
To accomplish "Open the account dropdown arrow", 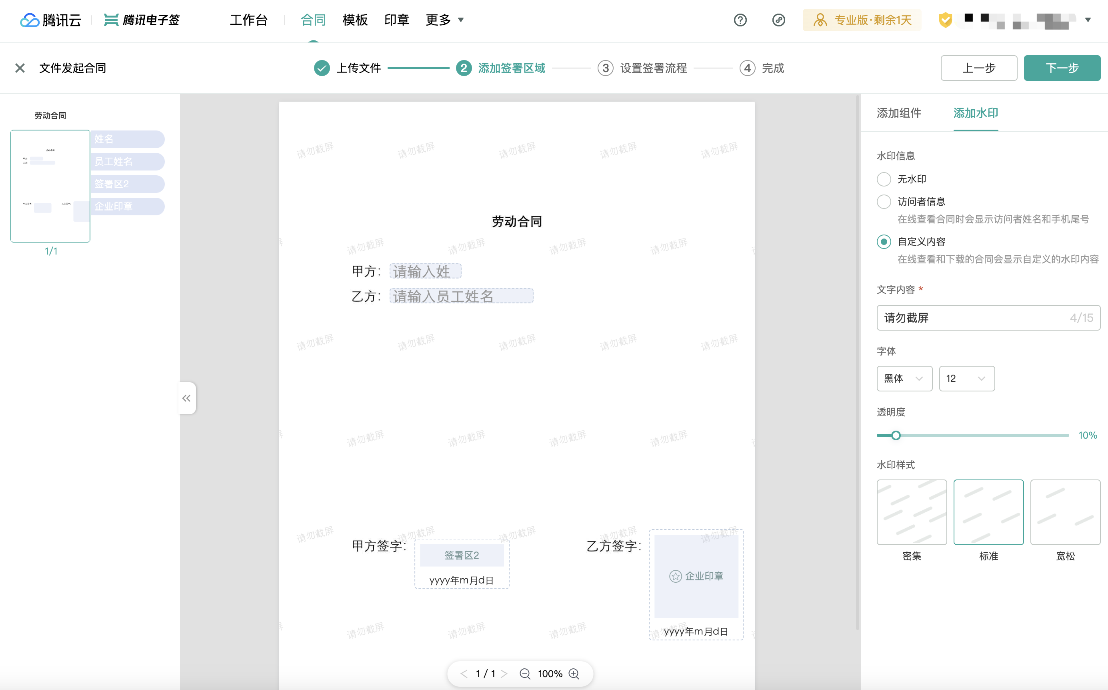I will tap(1088, 20).
